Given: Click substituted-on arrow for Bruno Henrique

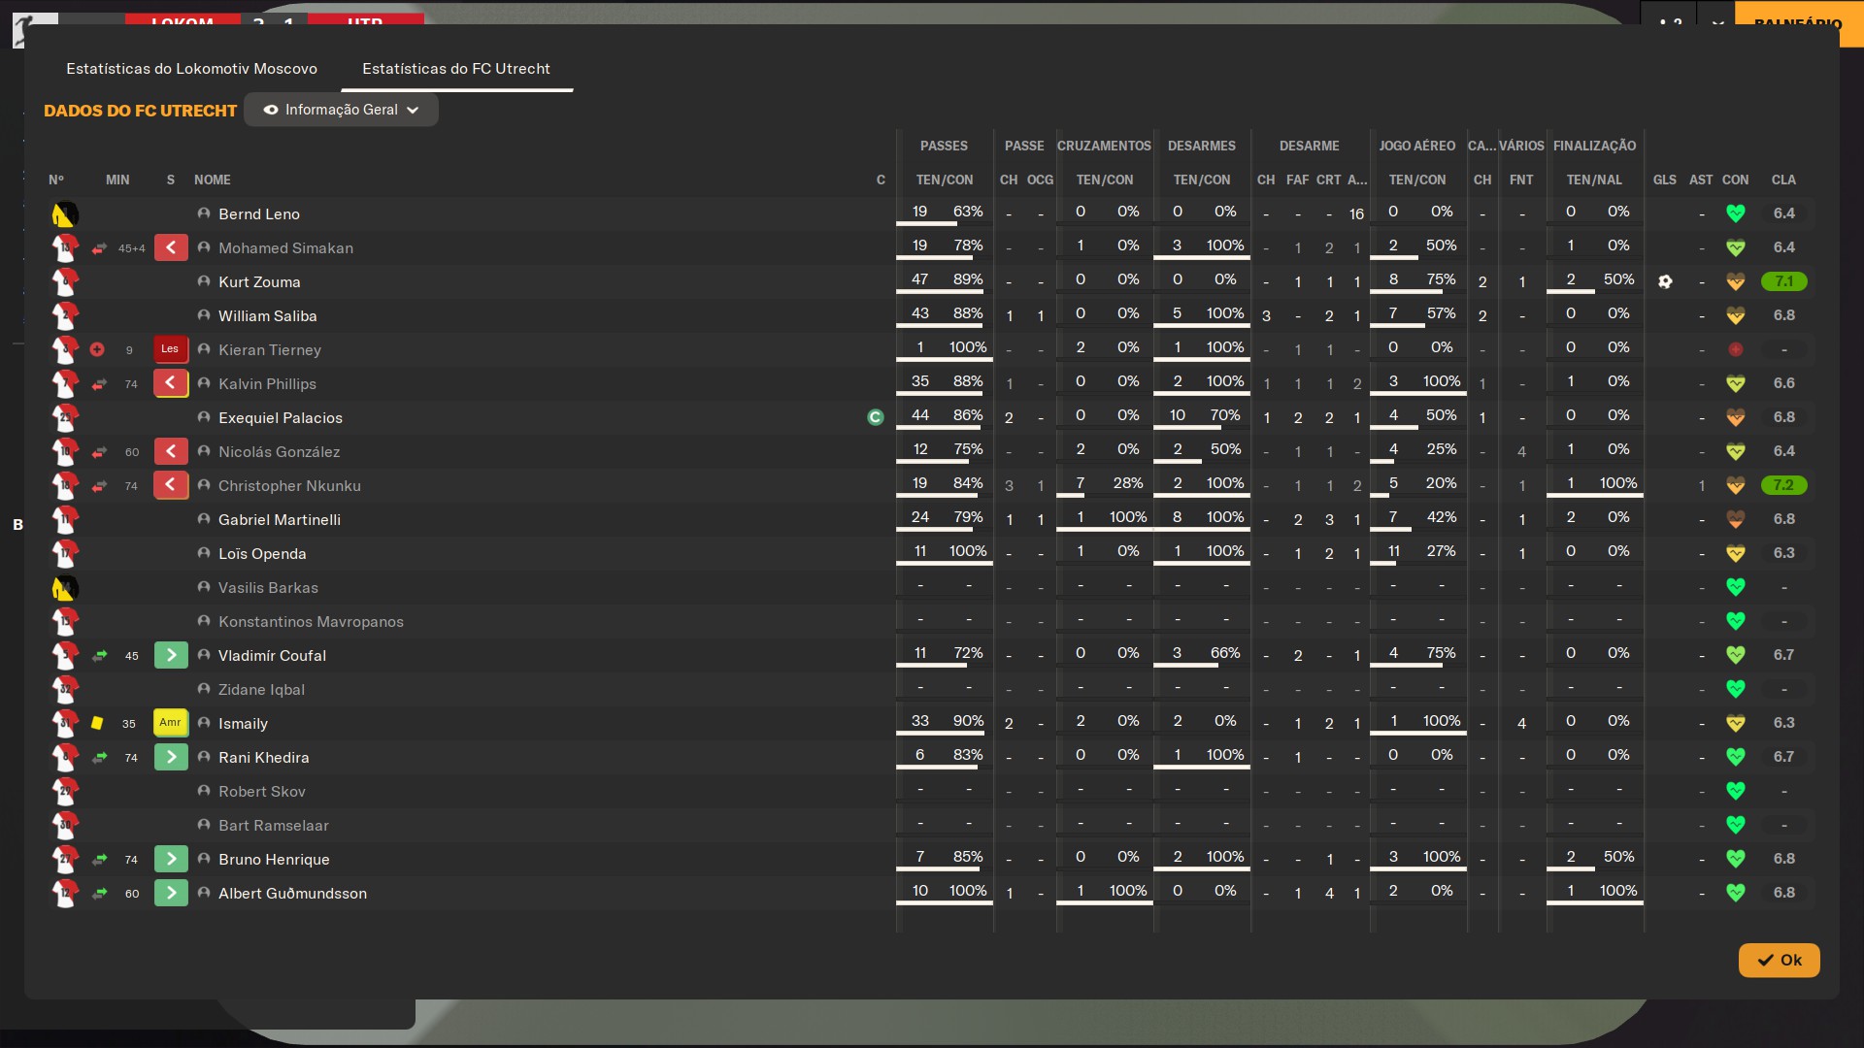Looking at the screenshot, I should 171,859.
